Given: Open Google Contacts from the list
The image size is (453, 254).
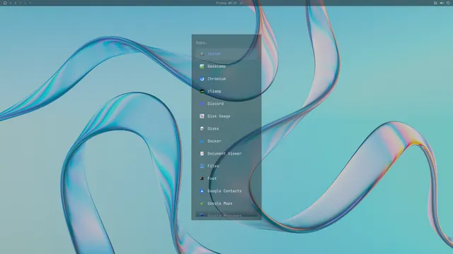Looking at the screenshot, I should pyautogui.click(x=226, y=191).
